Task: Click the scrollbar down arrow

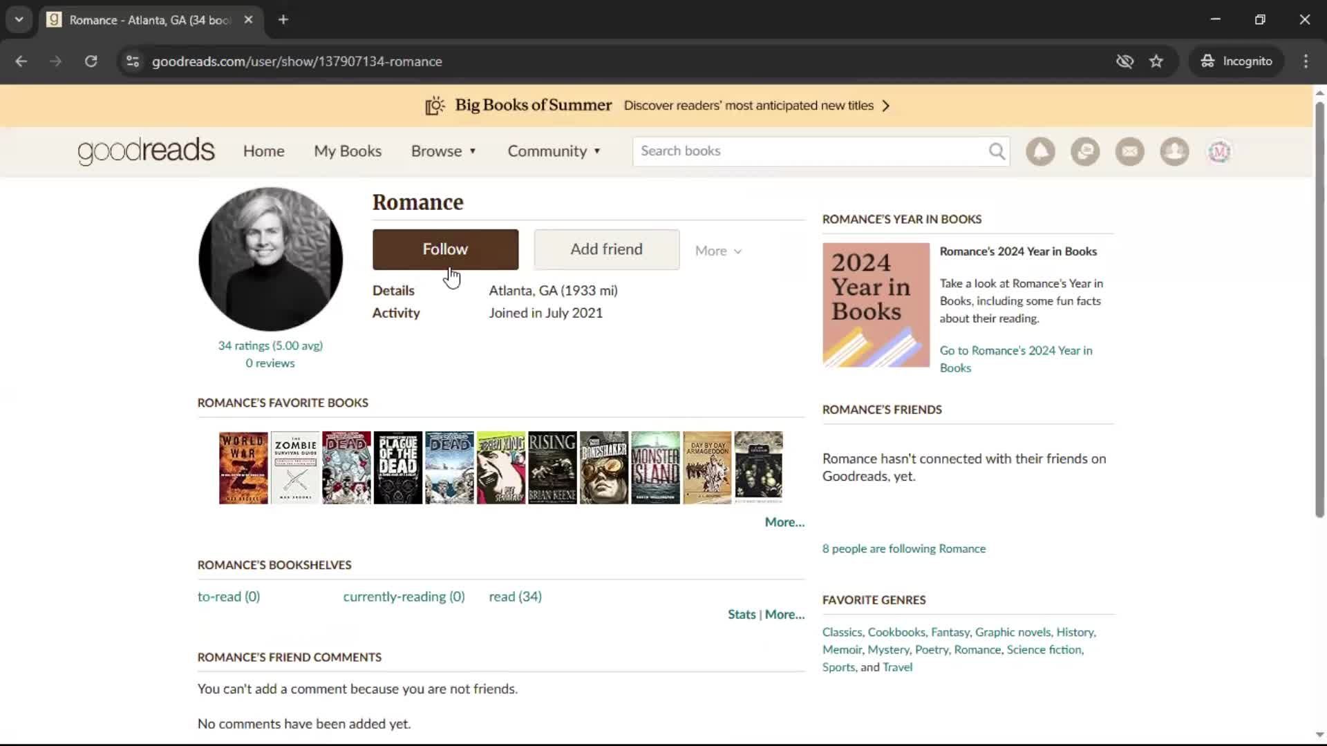Action: pyautogui.click(x=1319, y=735)
